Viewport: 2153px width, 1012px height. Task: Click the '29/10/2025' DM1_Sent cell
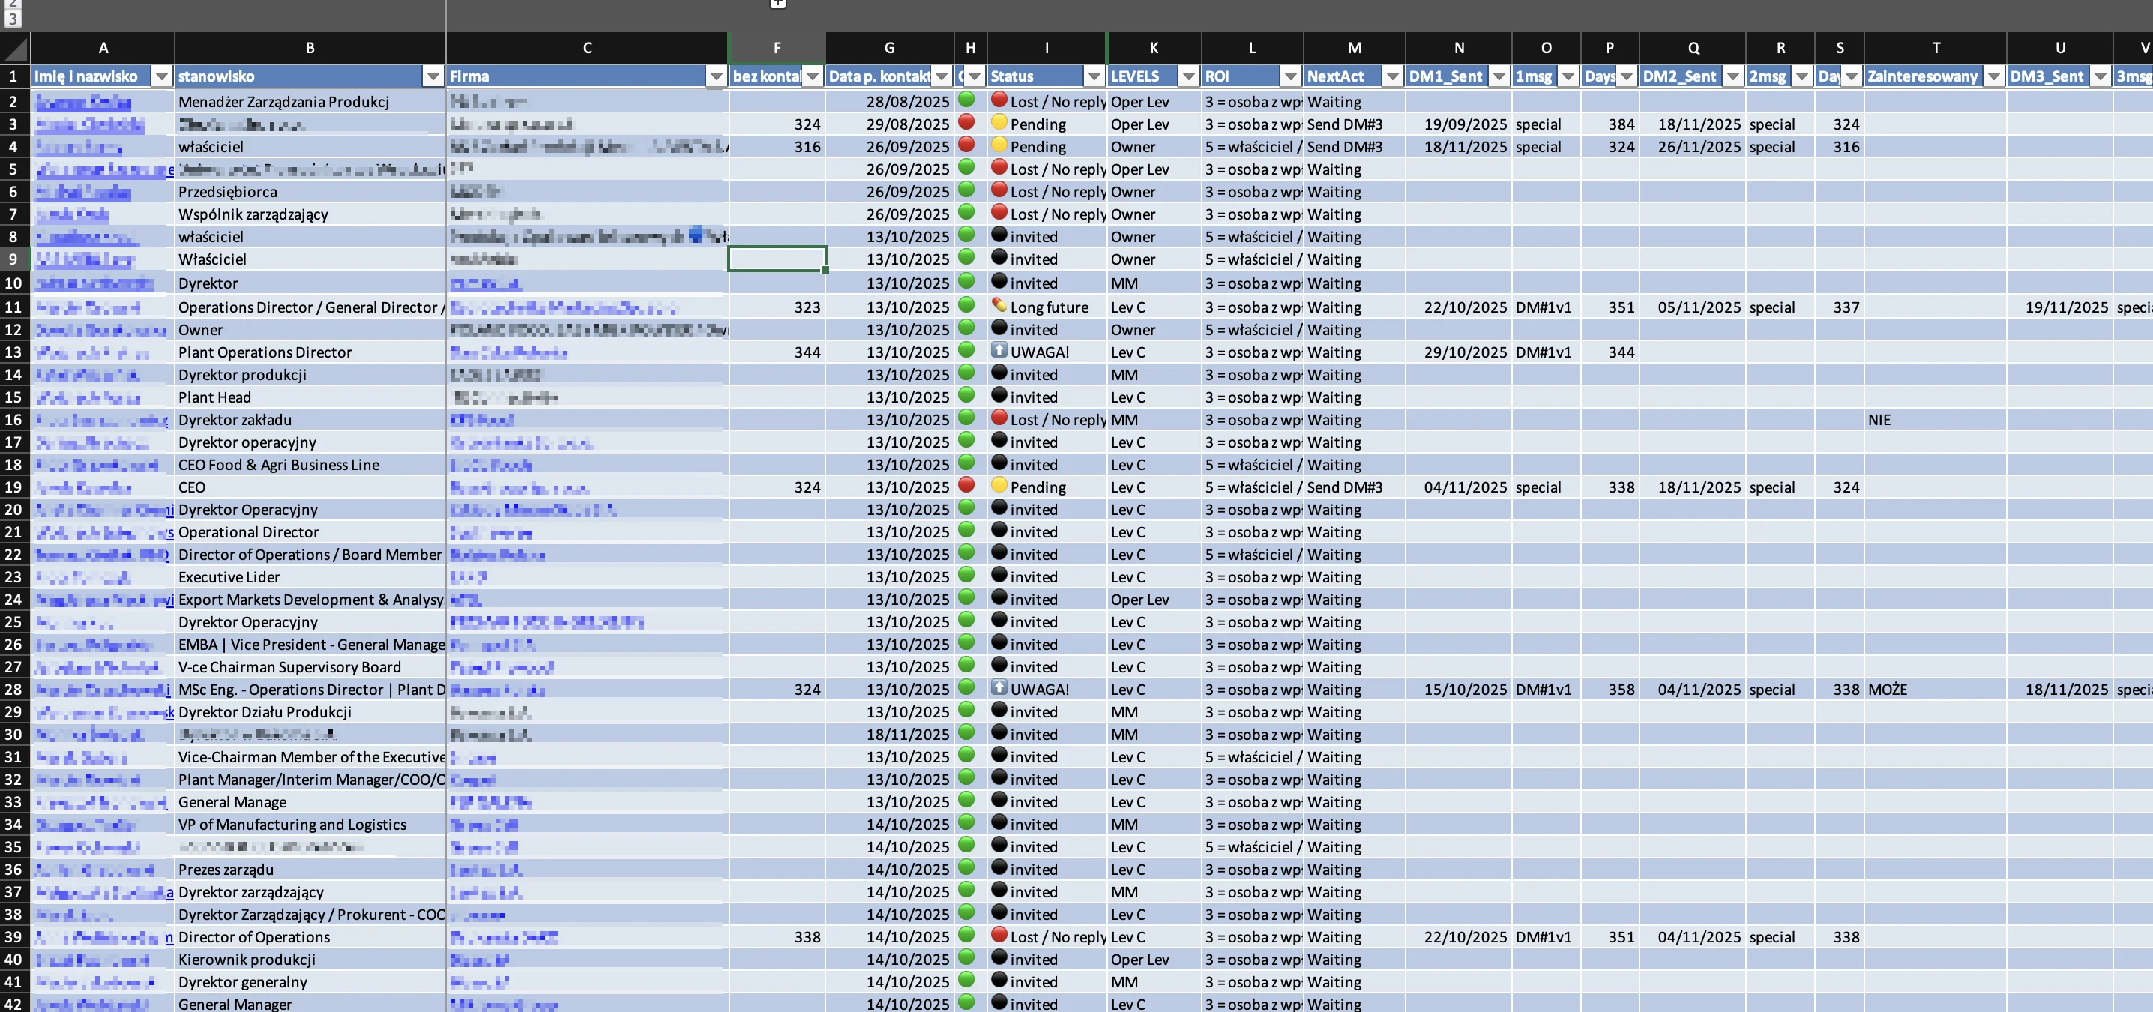[x=1459, y=352]
